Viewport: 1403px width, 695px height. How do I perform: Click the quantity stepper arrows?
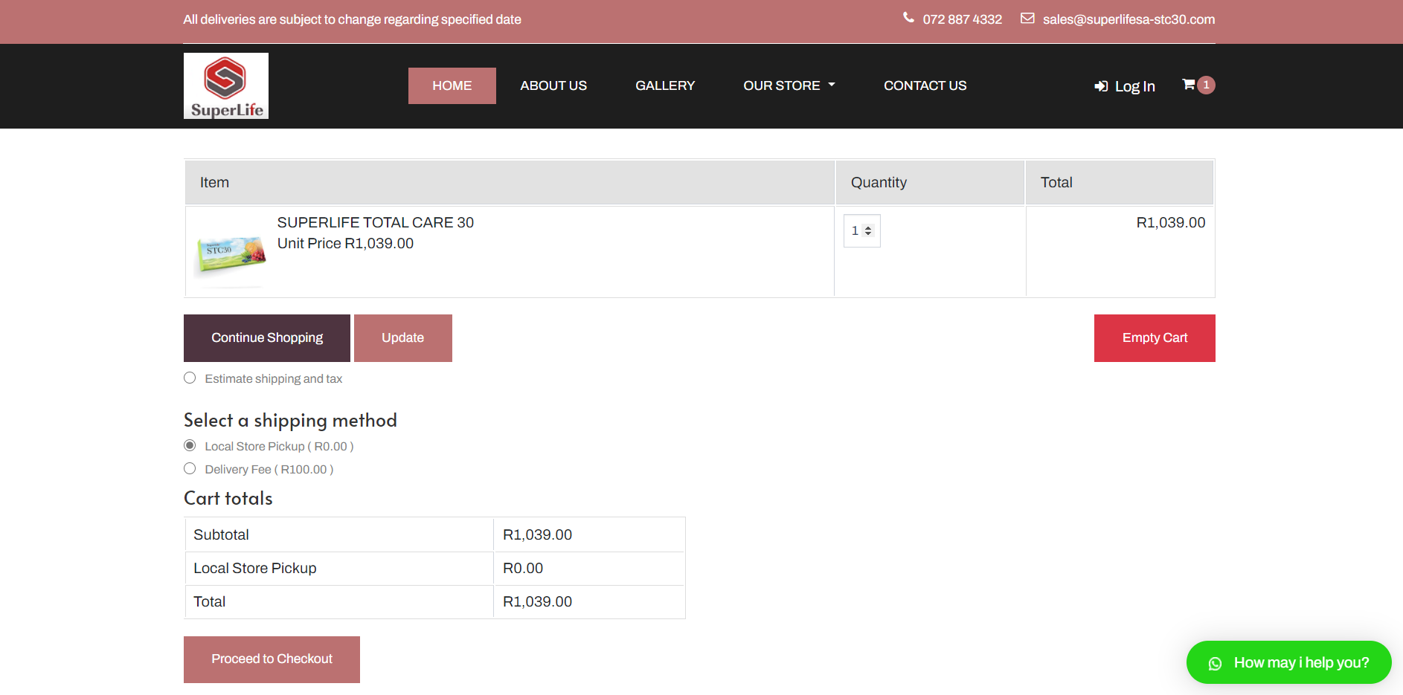(868, 231)
